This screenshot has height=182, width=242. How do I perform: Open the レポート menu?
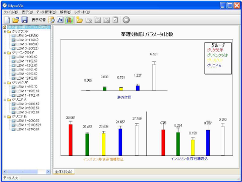[x=82, y=12]
